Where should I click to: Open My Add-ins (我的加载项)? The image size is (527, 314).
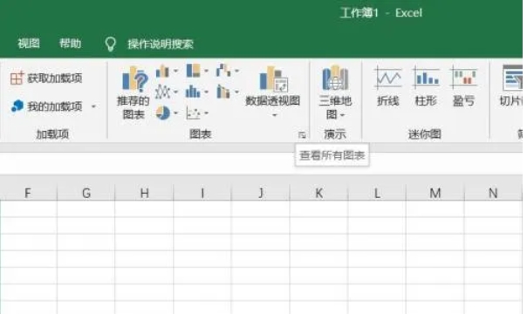pyautogui.click(x=46, y=106)
